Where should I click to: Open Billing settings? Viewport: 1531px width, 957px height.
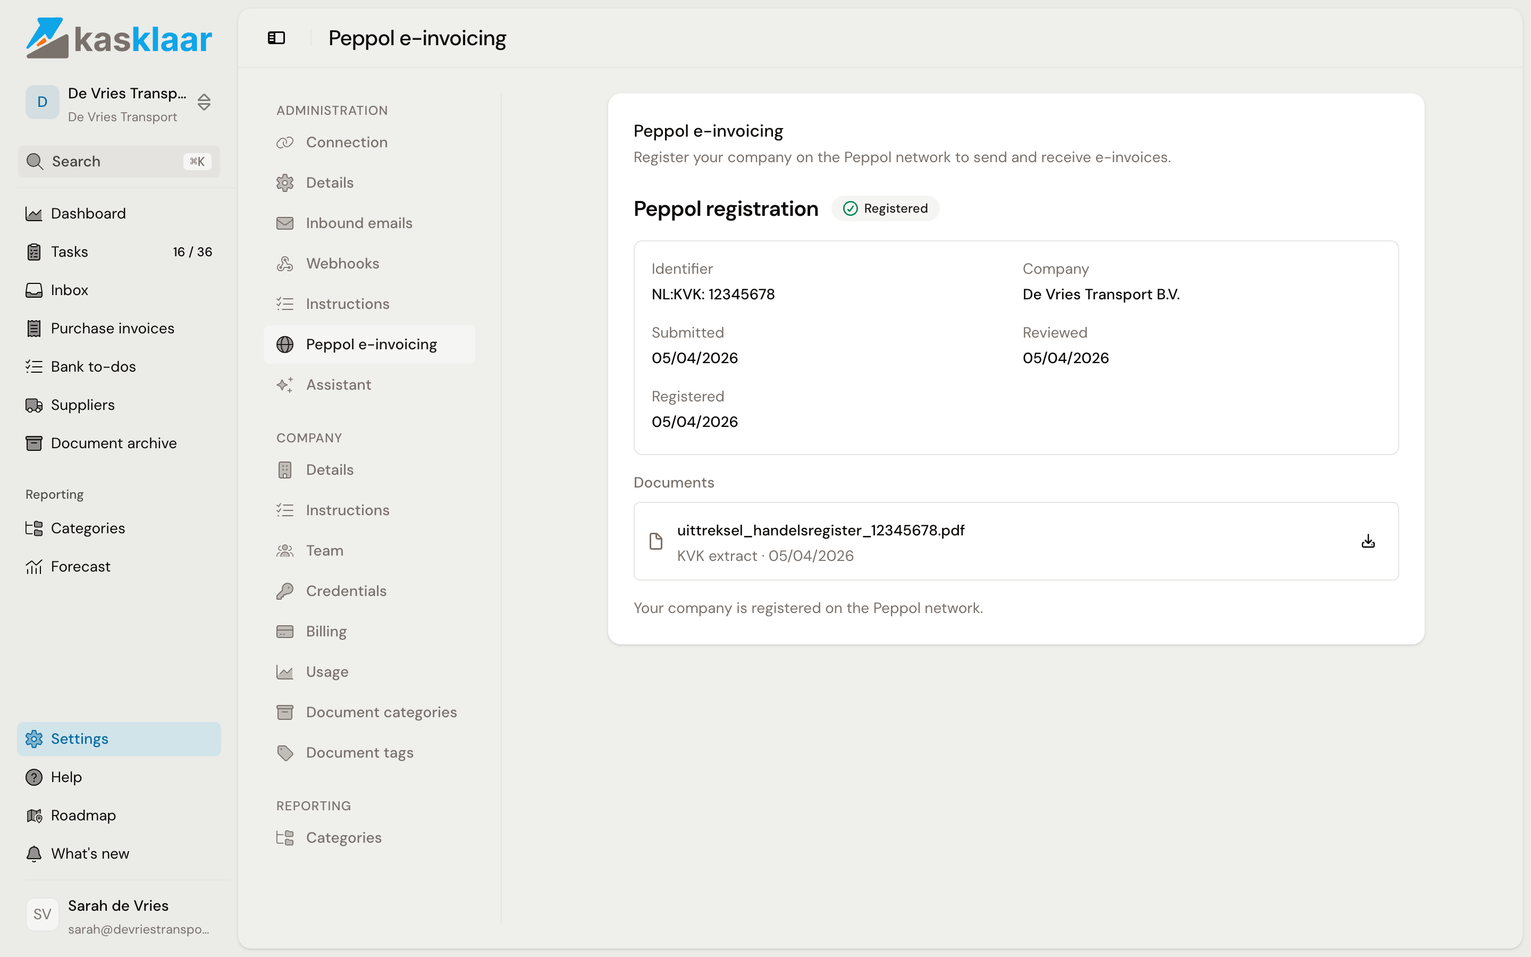click(x=369, y=632)
